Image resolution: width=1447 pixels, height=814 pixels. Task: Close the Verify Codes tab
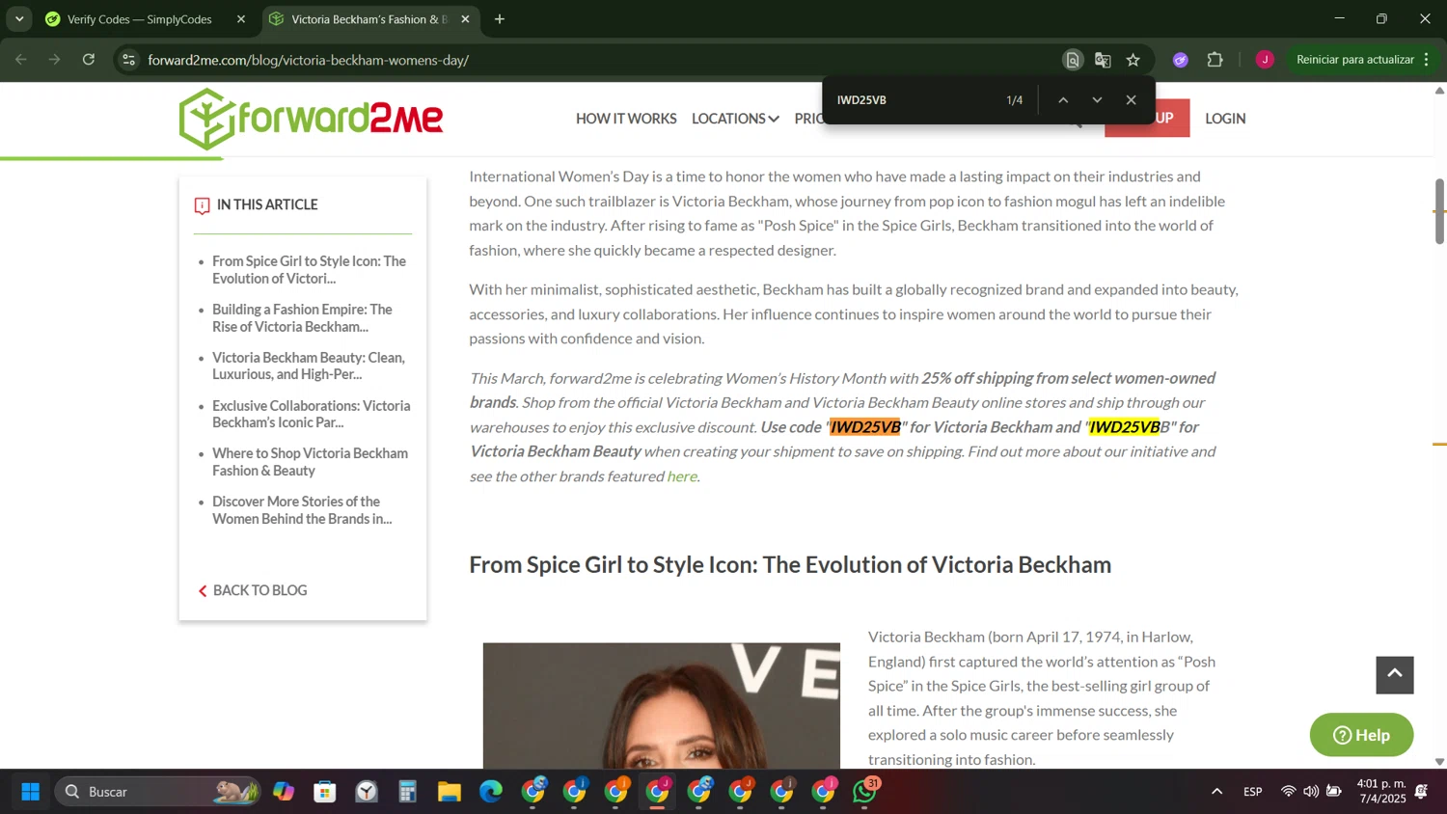(241, 19)
